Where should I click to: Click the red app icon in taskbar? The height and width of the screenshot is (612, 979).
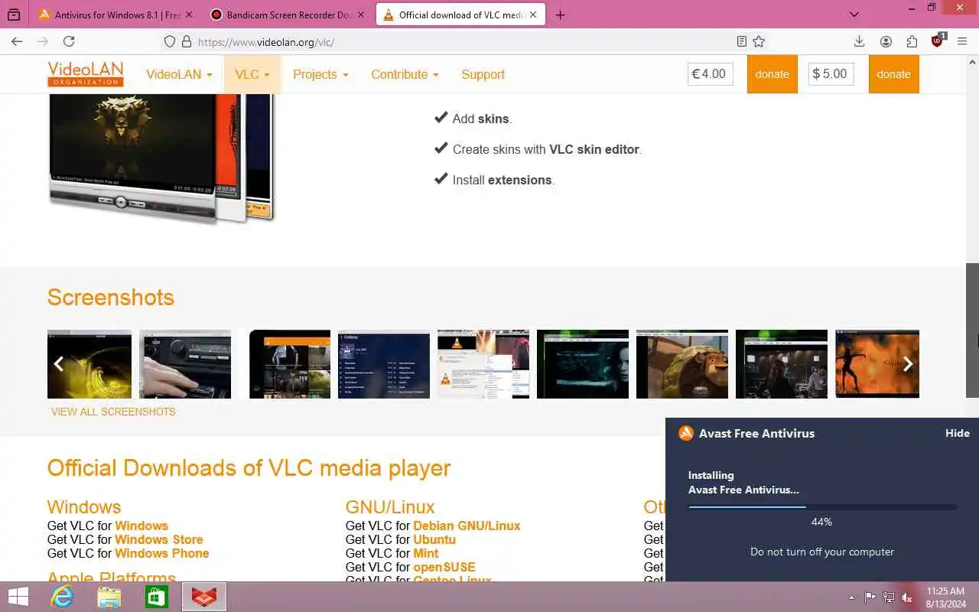pos(204,597)
